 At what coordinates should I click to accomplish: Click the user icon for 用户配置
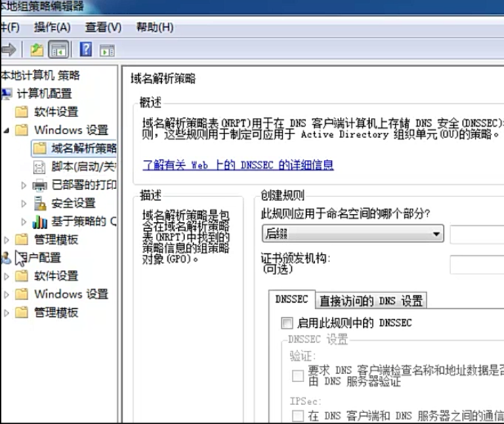6,258
